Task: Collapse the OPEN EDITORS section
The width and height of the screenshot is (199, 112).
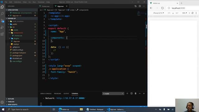Action: [13, 10]
